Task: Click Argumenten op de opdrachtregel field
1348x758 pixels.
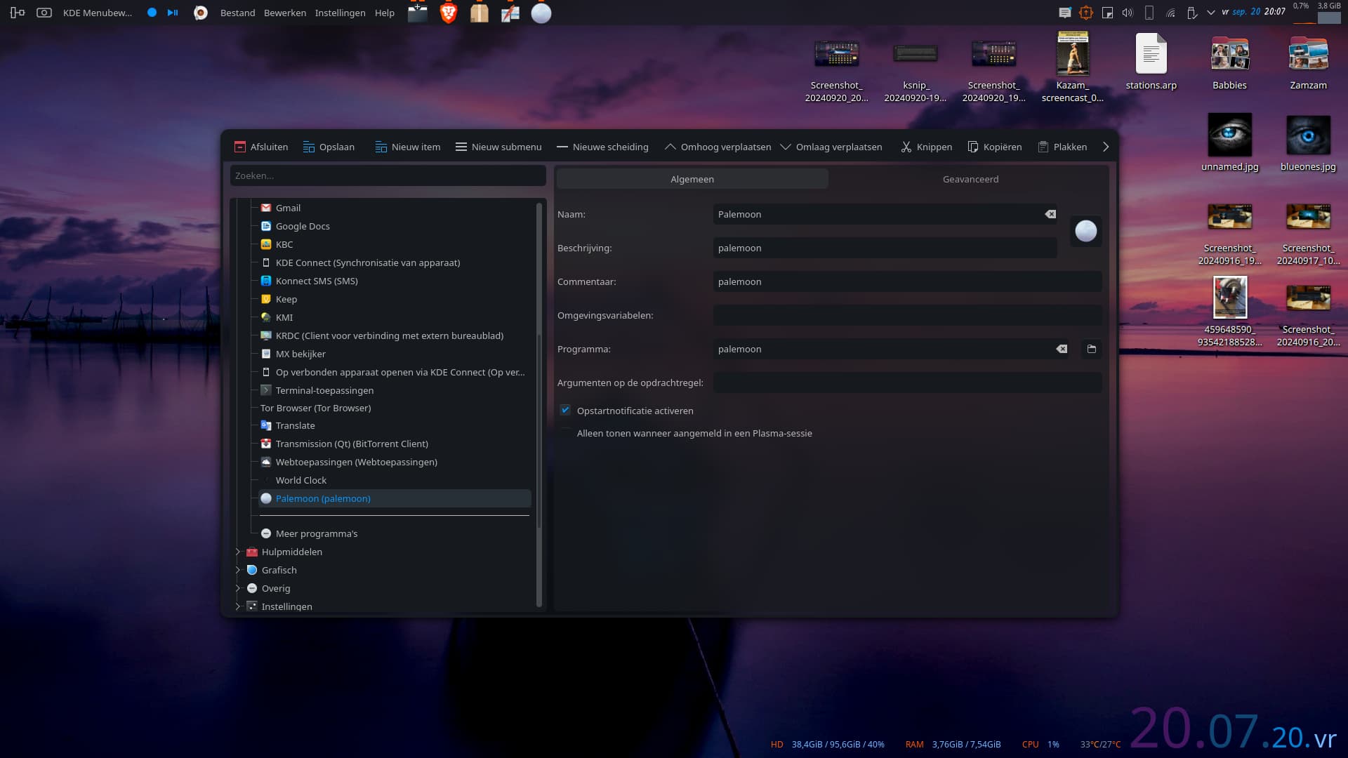Action: (x=908, y=383)
